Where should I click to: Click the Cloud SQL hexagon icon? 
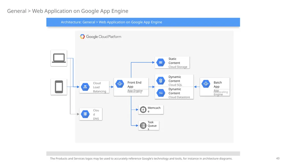point(161,81)
